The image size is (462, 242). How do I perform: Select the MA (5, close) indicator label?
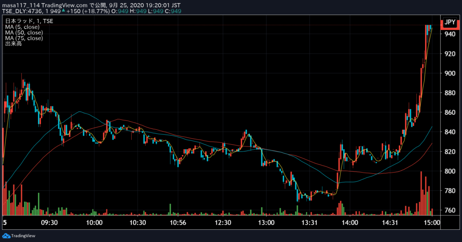point(22,27)
